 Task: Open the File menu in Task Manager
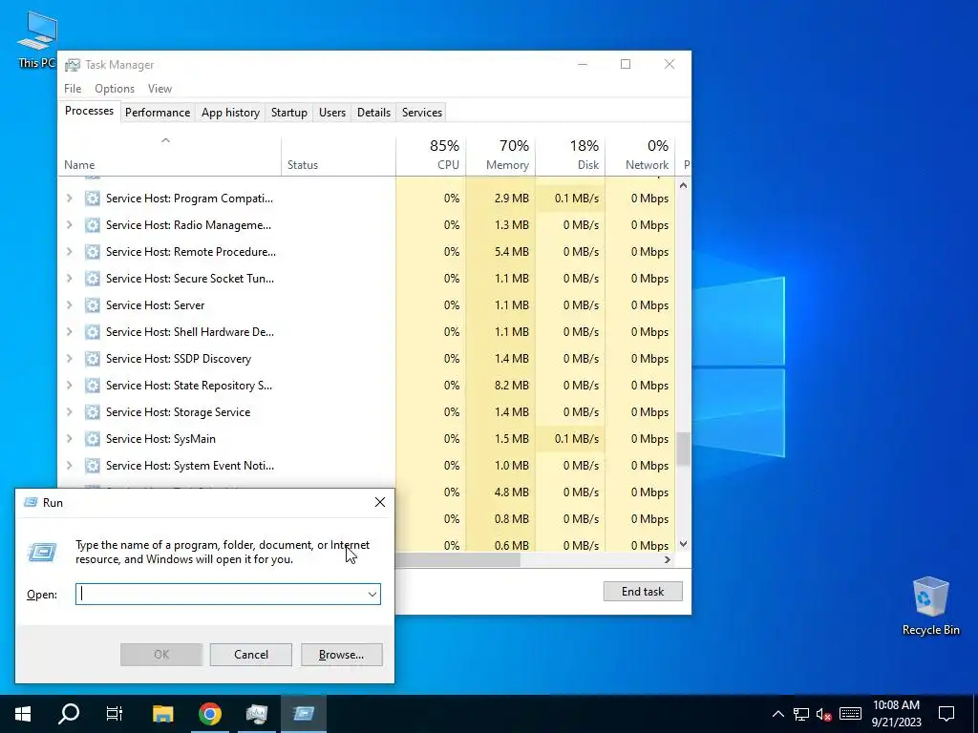point(73,89)
